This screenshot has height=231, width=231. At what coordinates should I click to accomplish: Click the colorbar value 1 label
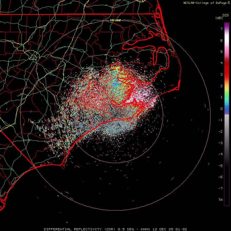pyautogui.click(x=222, y=97)
